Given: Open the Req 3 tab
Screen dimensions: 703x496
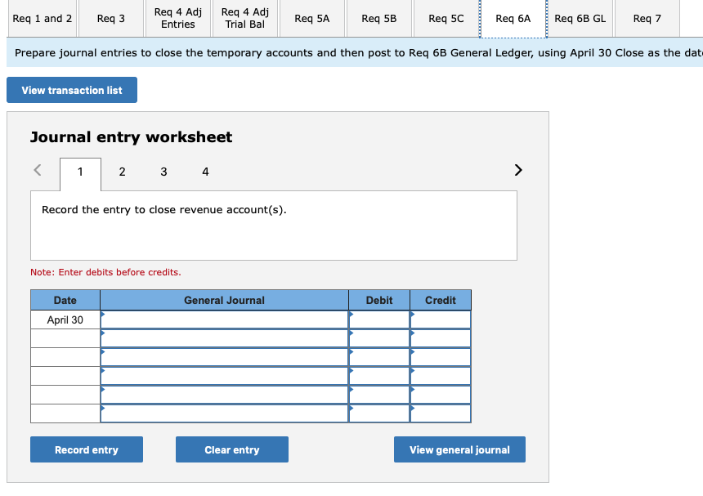Looking at the screenshot, I should click(110, 19).
